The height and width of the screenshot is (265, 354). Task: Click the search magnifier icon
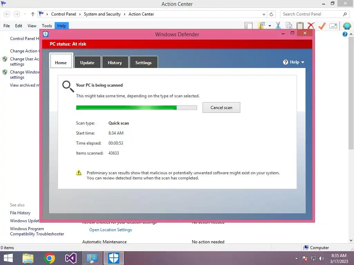pos(345,14)
